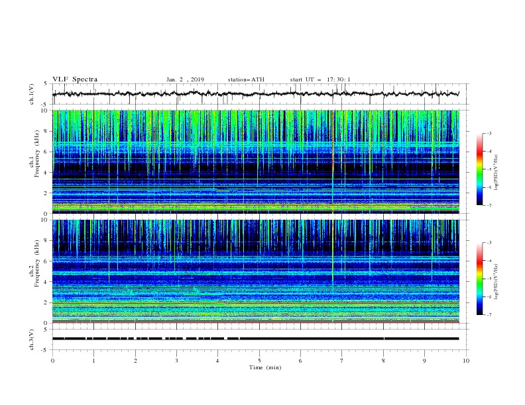Viewport: 525px width, 405px height.
Task: Click the "station=ATH" header label
Action: [246, 79]
